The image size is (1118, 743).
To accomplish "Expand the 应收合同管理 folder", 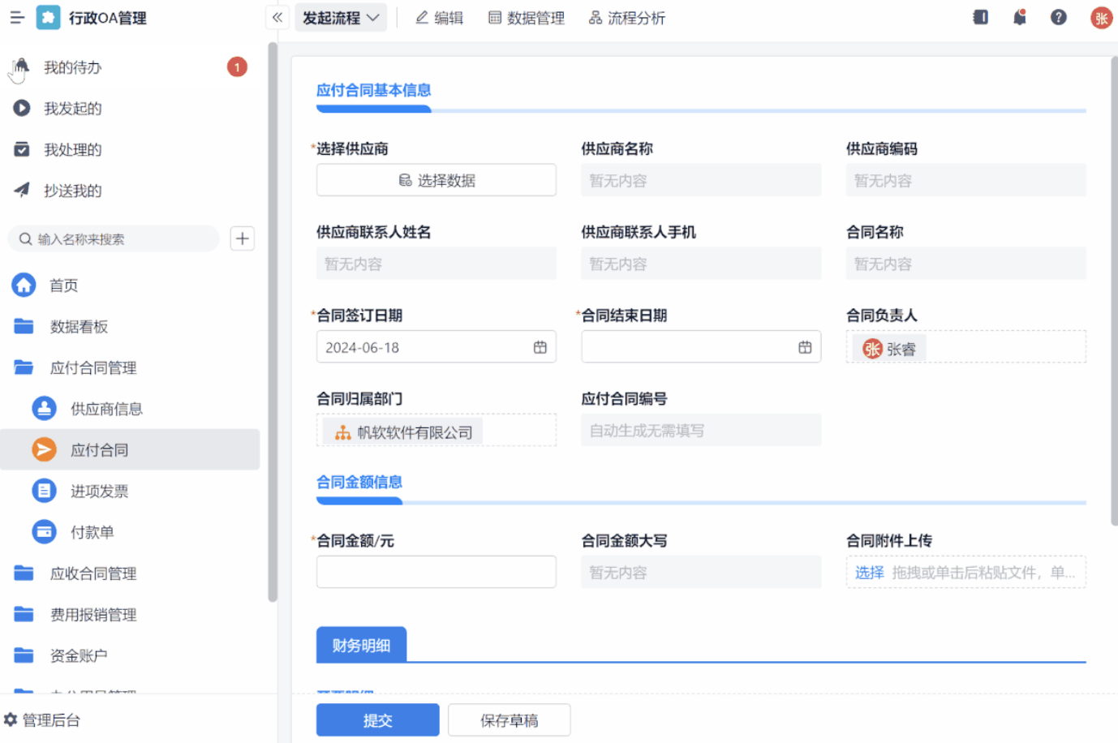I will click(x=92, y=573).
